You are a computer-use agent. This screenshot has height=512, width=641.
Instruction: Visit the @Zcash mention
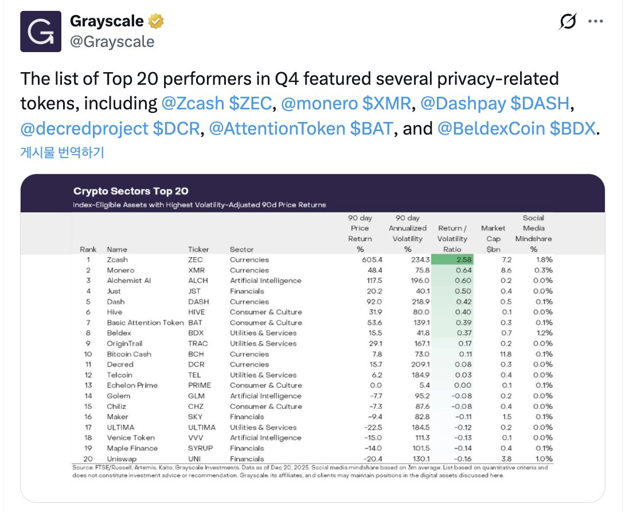[193, 104]
